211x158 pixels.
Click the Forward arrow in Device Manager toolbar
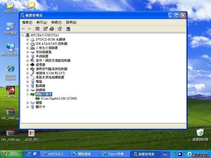pyautogui.click(x=29, y=29)
